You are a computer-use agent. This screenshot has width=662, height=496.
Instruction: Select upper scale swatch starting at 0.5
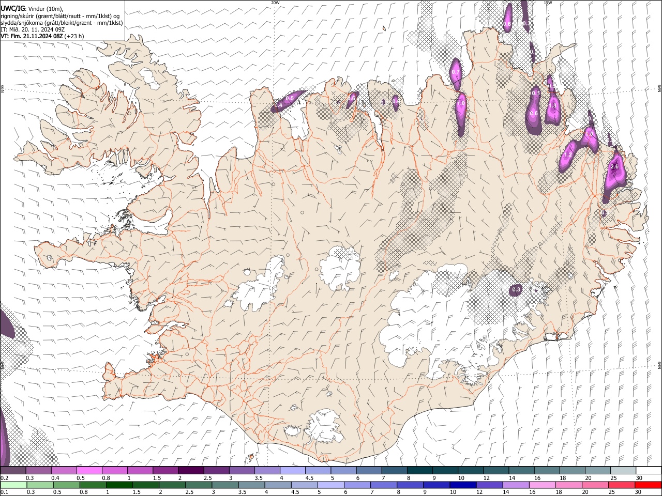(x=89, y=470)
